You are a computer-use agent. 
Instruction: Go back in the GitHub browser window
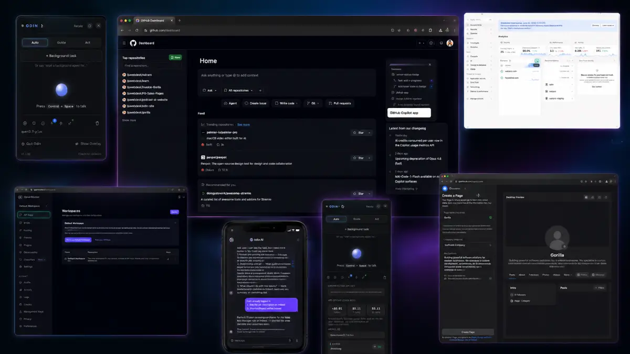(122, 30)
